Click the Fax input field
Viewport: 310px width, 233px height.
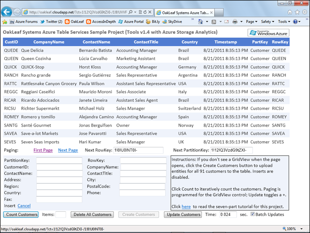(59, 199)
